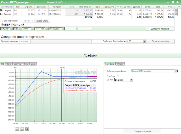Viewport: 181px width, 134px height.
Task: Sort by the Дельта column header
Action: tap(137, 7)
